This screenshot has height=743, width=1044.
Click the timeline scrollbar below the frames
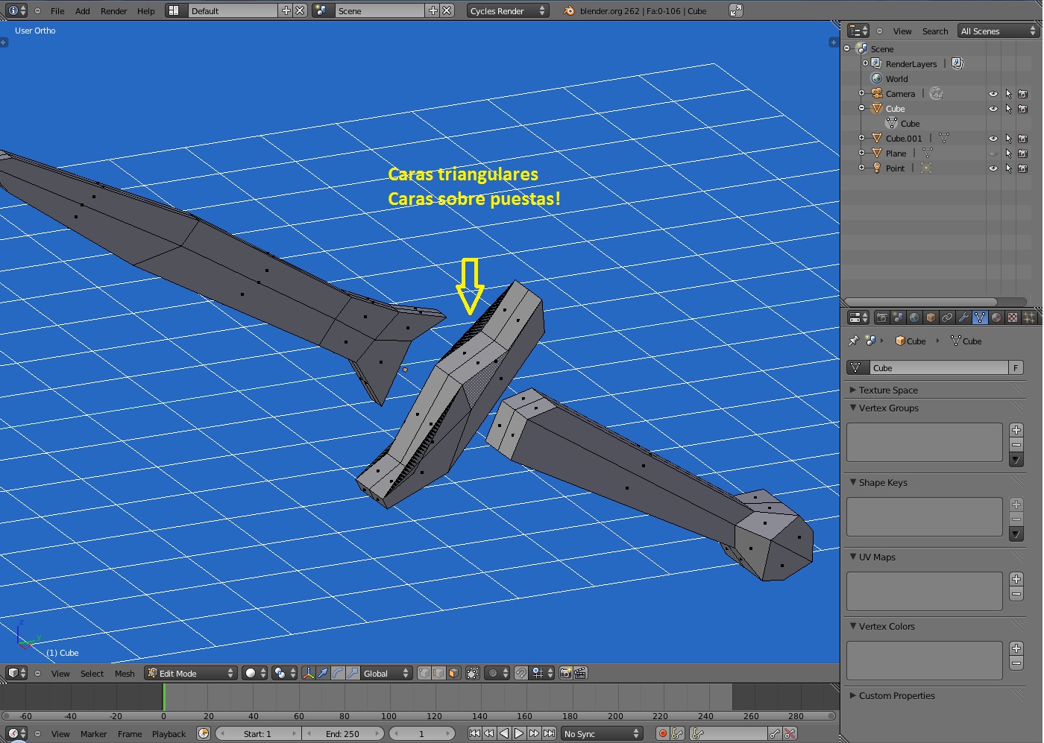(x=418, y=715)
